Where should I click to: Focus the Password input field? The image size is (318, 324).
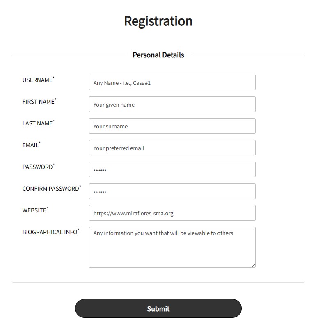[x=172, y=169]
